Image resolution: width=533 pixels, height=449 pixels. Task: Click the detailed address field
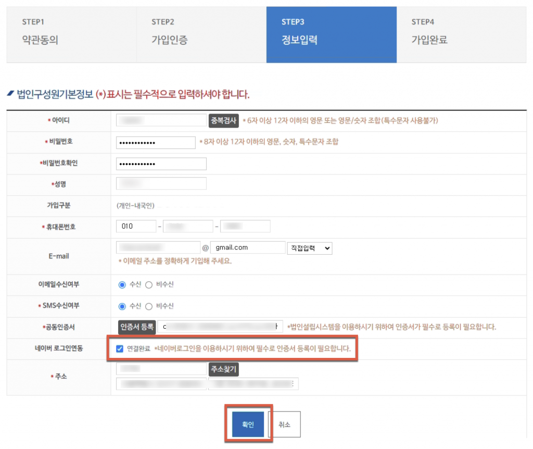pyautogui.click(x=253, y=384)
